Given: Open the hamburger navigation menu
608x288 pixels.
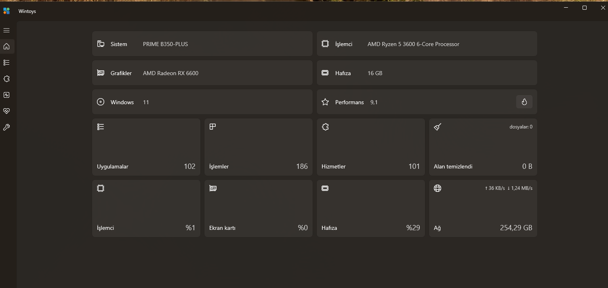Looking at the screenshot, I should (x=6, y=30).
